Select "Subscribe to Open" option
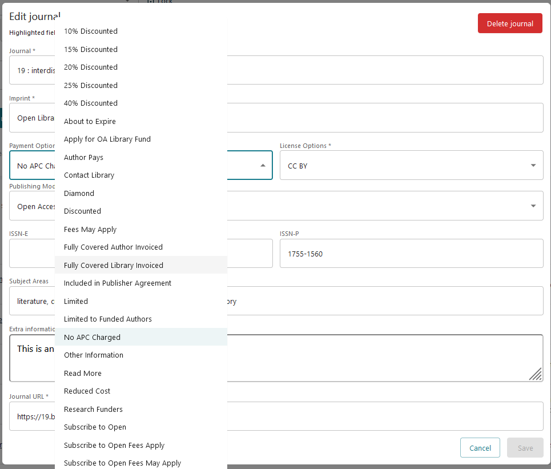Viewport: 551px width, 469px height. tap(95, 427)
